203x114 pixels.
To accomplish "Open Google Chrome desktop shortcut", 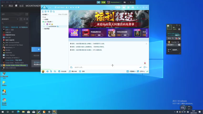I will 4,102.
